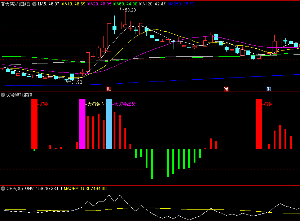Click the MAOBV: 15302494.00 value
Image resolution: width=300 pixels, height=221 pixels.
pyautogui.click(x=85, y=189)
